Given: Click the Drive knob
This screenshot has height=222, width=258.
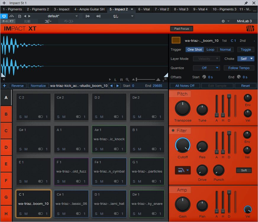Looking at the screenshot, I should (202, 170).
